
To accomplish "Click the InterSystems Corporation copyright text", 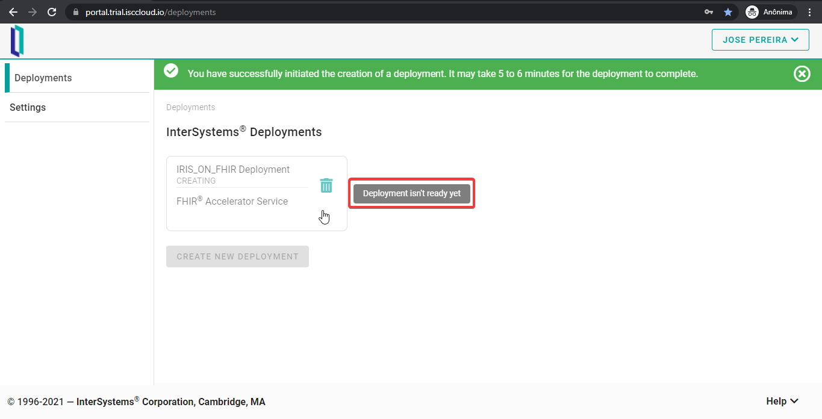I will [136, 402].
